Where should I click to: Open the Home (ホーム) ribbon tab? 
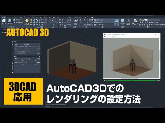pyautogui.click(x=3, y=17)
